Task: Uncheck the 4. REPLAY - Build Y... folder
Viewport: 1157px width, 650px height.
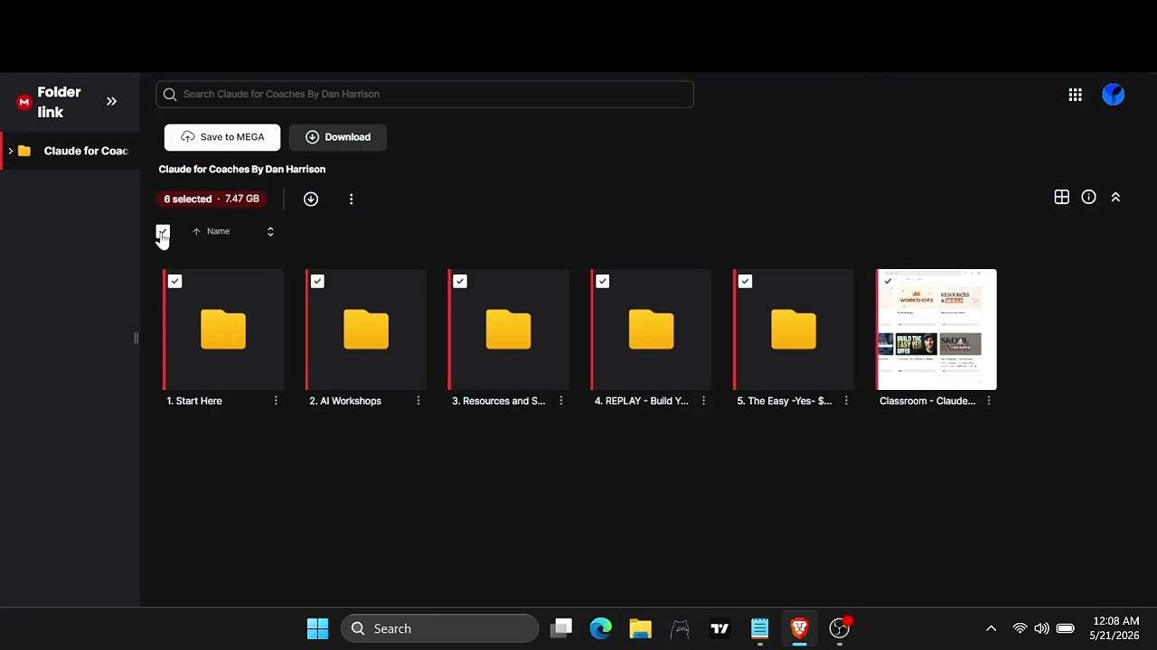Action: pyautogui.click(x=603, y=282)
